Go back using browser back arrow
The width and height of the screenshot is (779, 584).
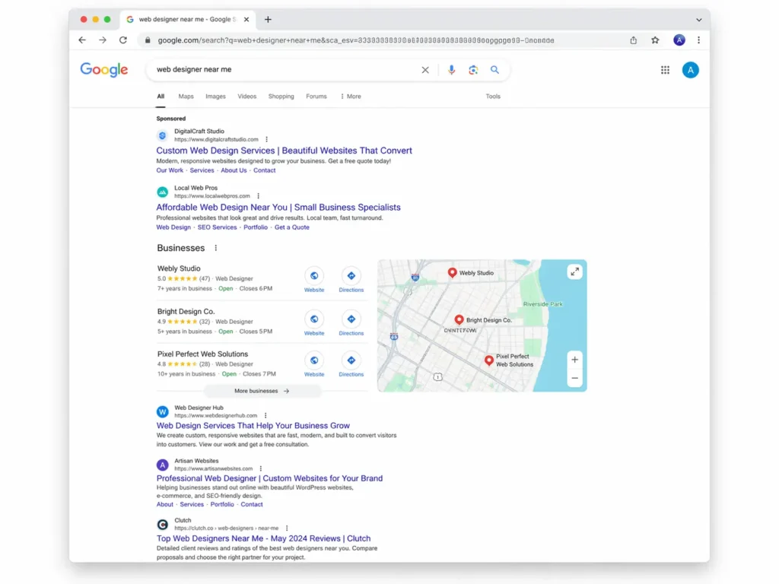(82, 40)
